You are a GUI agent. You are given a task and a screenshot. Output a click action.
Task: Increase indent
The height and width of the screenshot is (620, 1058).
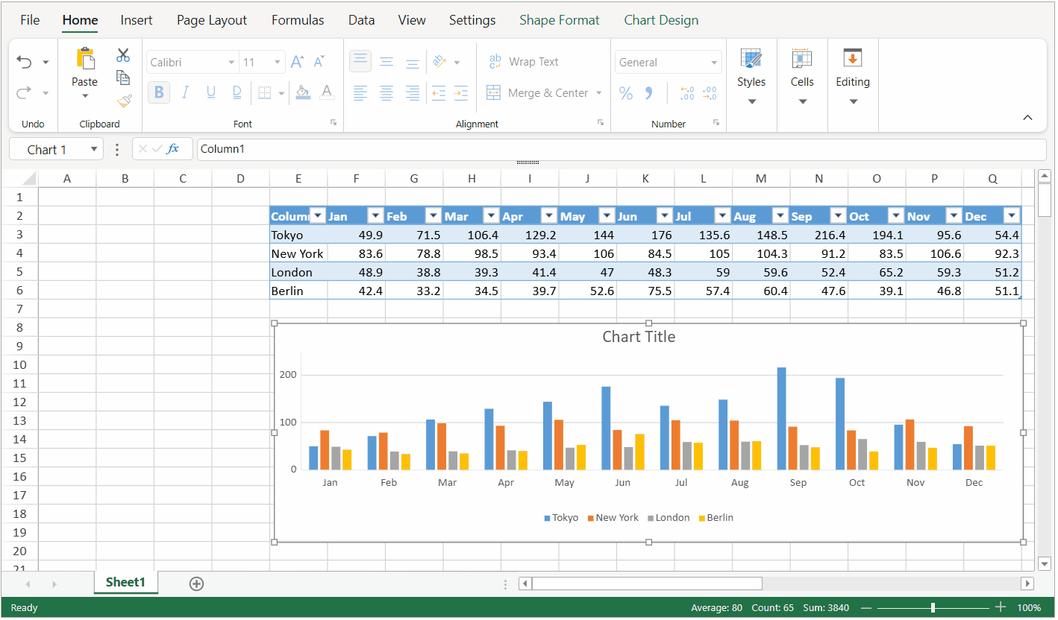click(x=461, y=92)
